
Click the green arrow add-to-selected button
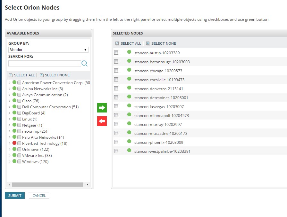coord(102,108)
